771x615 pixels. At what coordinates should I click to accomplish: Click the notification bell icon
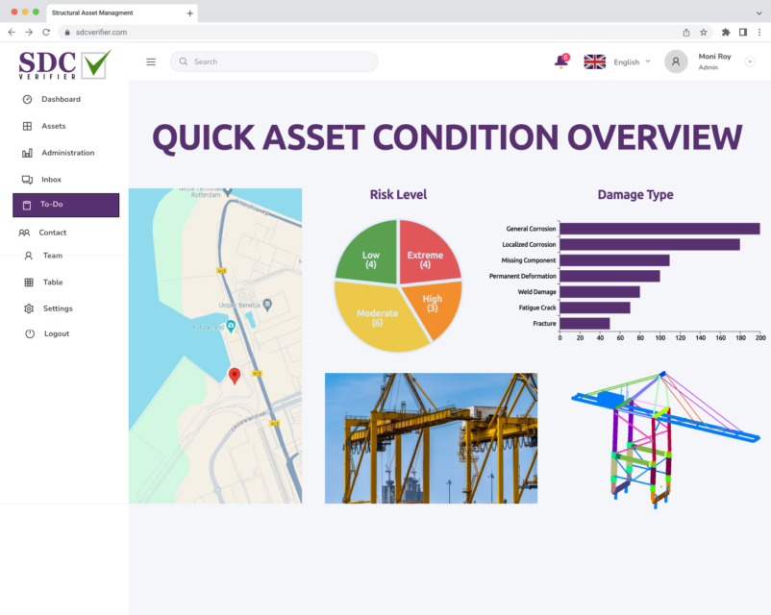[x=560, y=61]
